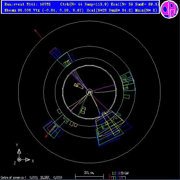Click the Centre of screen coordinates text

coord(31,178)
